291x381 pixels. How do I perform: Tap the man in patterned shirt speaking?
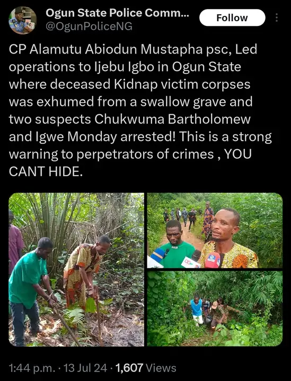pos(227,238)
